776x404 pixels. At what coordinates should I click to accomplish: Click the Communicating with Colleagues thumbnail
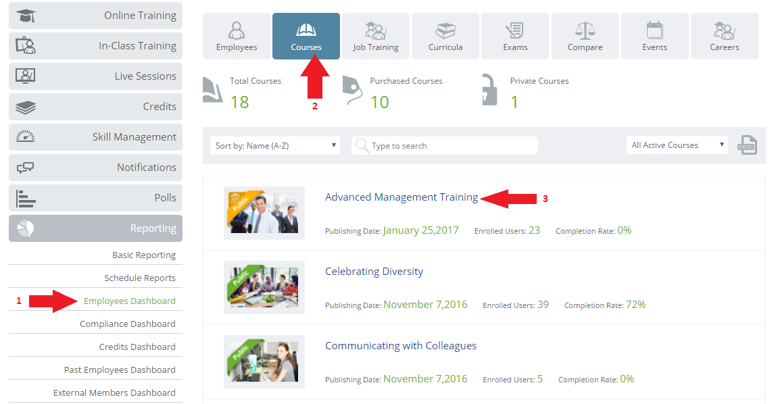(x=264, y=361)
